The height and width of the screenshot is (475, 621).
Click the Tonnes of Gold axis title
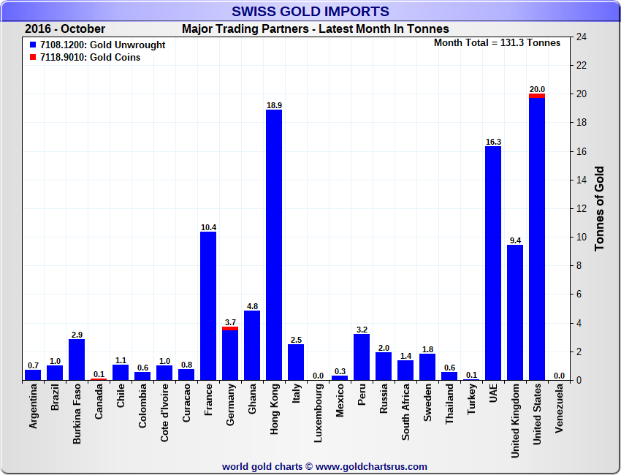coord(599,209)
